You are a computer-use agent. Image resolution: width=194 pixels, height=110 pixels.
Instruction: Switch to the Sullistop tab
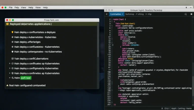(x=130, y=14)
